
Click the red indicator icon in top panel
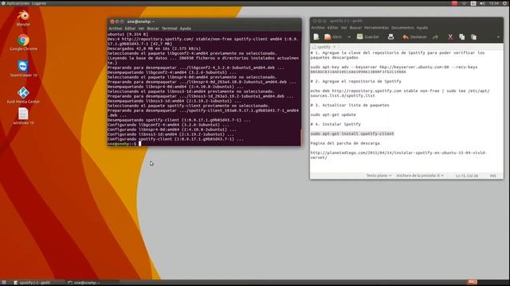454,3
